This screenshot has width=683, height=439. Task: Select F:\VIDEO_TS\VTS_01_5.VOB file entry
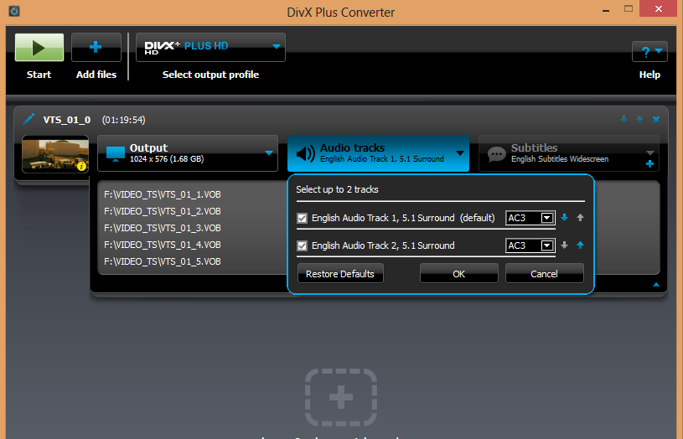(x=163, y=261)
